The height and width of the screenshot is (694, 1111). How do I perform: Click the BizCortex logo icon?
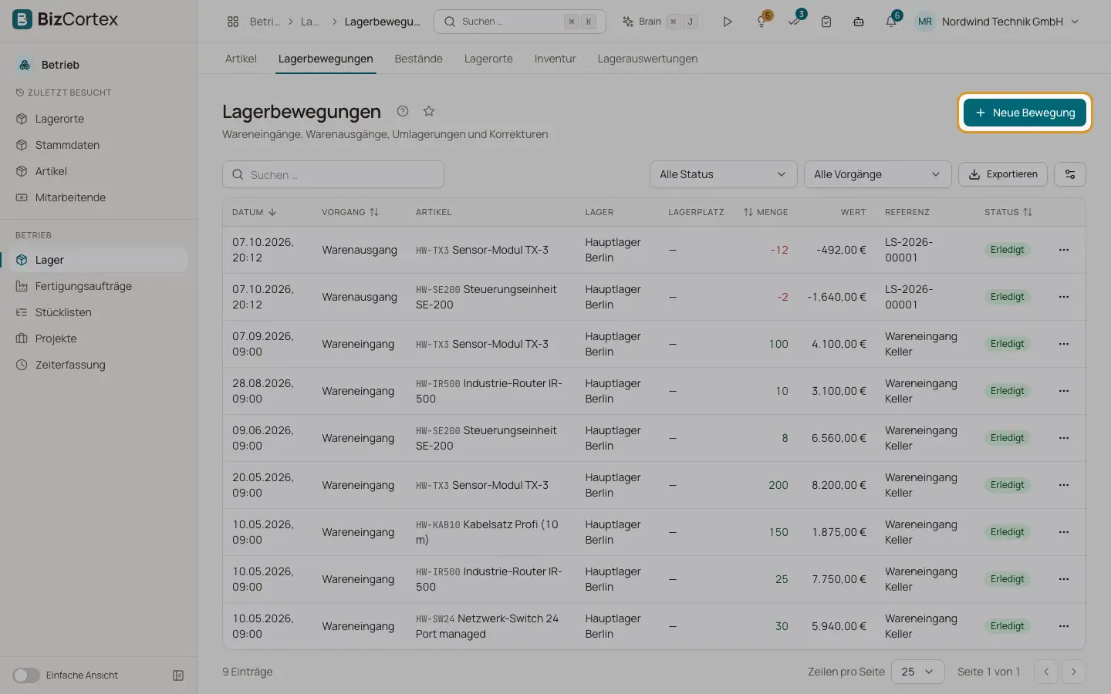(x=22, y=19)
